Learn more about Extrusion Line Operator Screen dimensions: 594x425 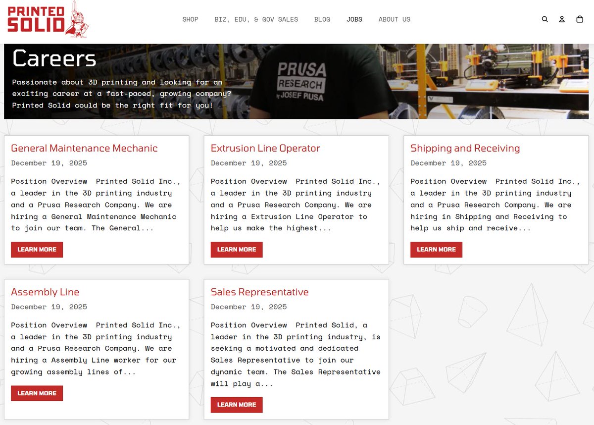pyautogui.click(x=237, y=250)
